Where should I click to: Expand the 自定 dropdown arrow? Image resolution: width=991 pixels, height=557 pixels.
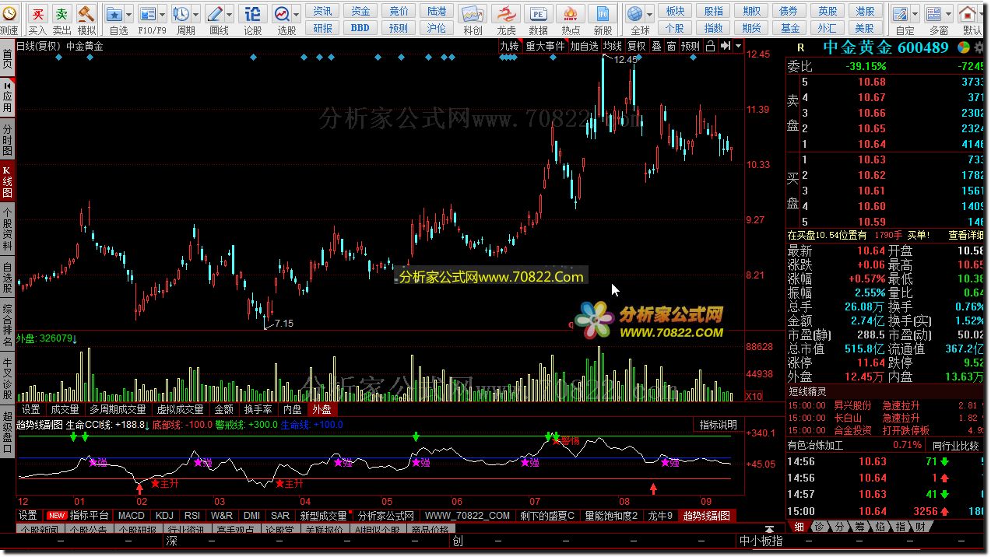[x=915, y=14]
